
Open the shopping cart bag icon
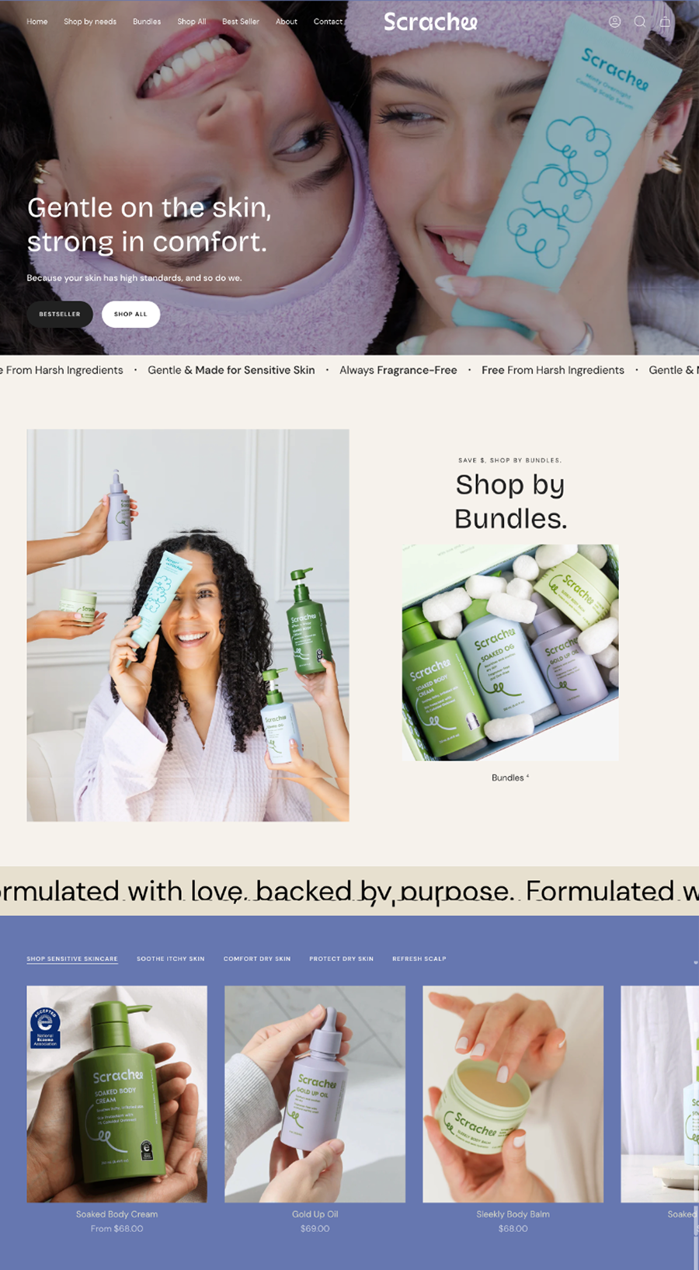tap(665, 22)
